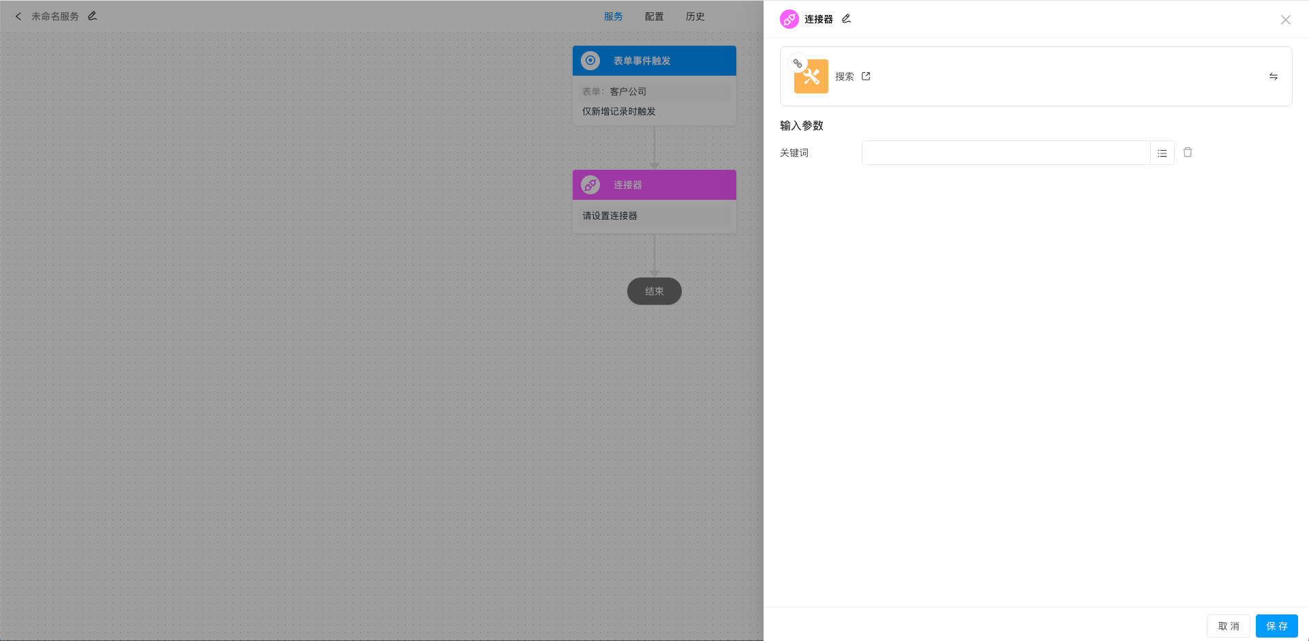Click the 结束 end node
Viewport: 1309px width, 641px height.
[654, 291]
